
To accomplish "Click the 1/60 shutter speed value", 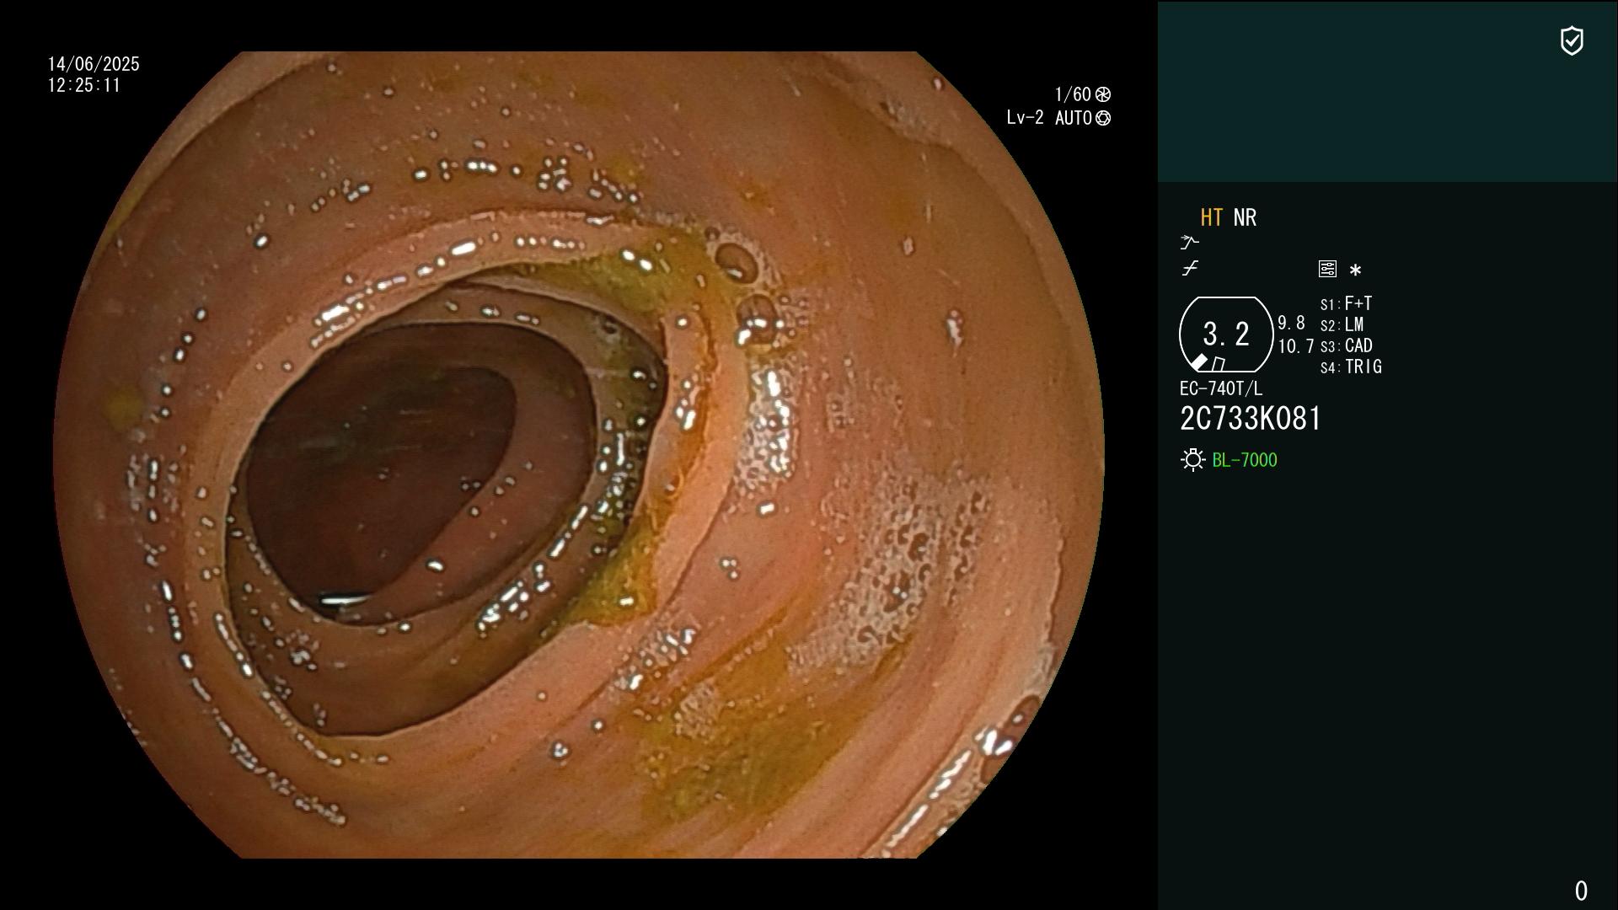I will tap(1073, 94).
